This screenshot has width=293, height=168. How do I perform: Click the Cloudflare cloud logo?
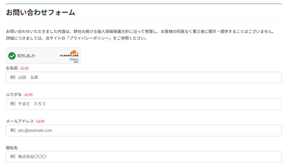[74, 52]
